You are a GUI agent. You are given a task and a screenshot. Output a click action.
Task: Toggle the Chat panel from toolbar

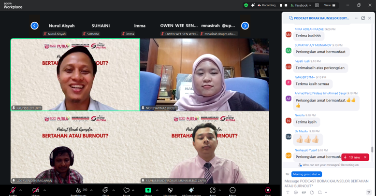coord(105,191)
